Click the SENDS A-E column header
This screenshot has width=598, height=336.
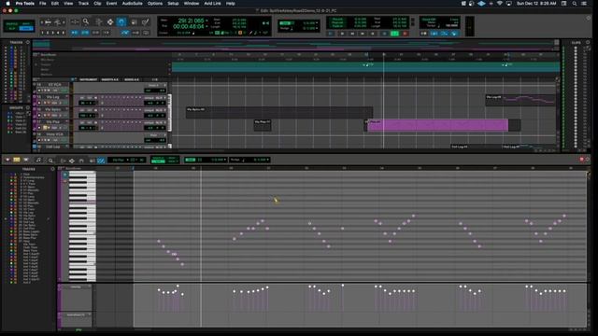132,79
